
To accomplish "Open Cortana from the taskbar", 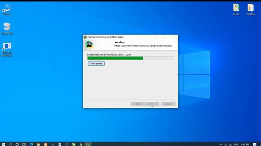I will (x=17, y=144).
